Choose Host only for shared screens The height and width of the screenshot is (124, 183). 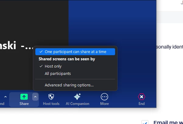[75, 66]
